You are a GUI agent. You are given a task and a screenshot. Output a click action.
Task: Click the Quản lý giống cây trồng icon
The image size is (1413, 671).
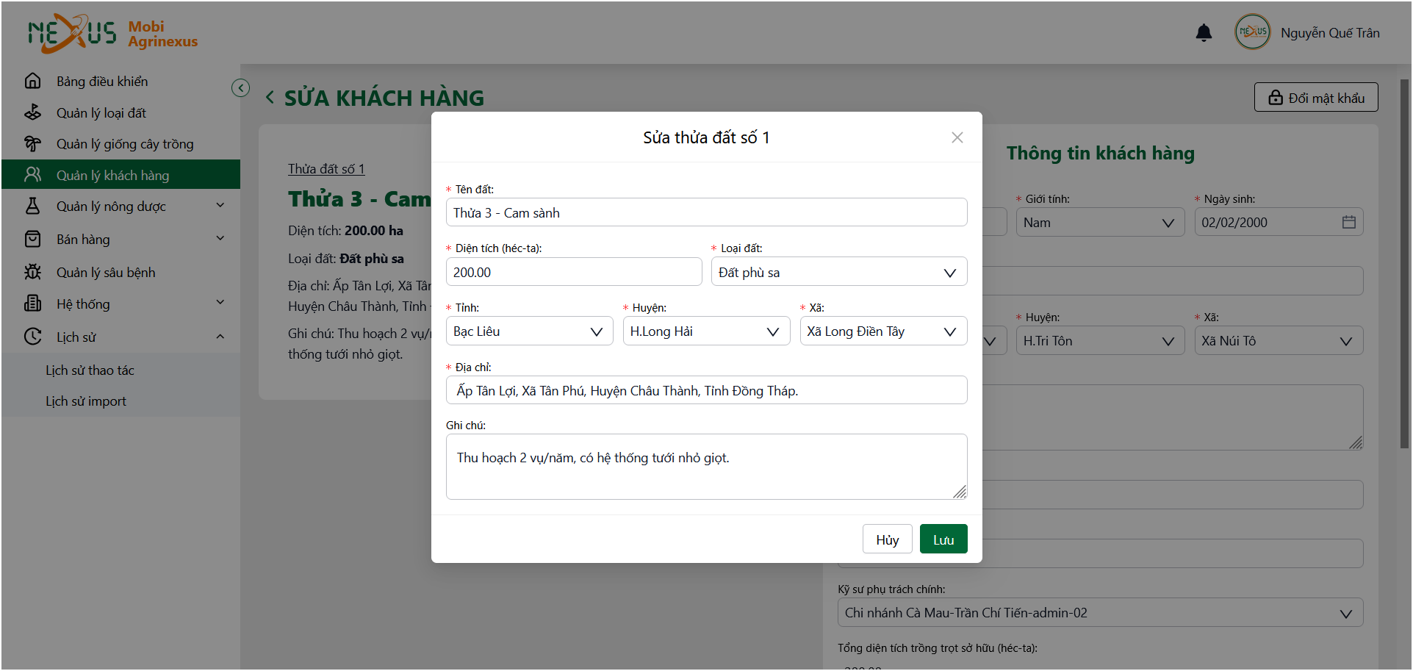point(33,143)
